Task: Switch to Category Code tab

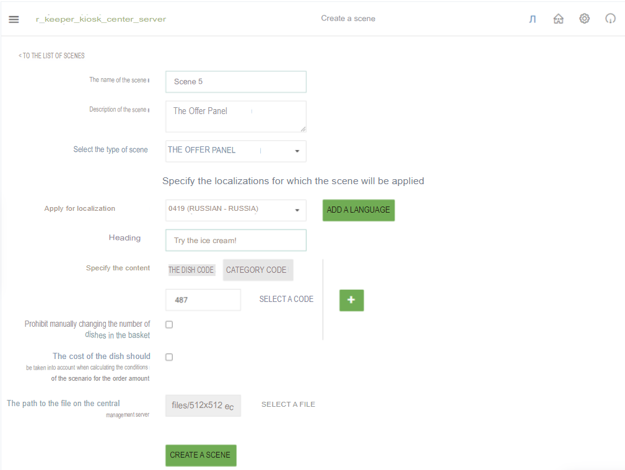Action: point(258,270)
